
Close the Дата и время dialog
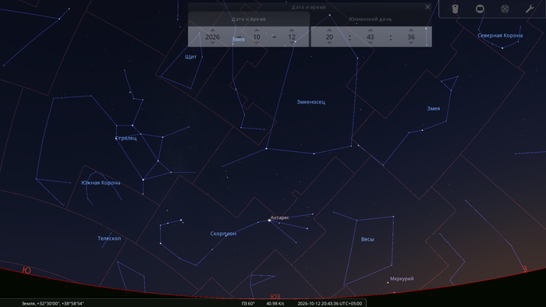click(427, 7)
